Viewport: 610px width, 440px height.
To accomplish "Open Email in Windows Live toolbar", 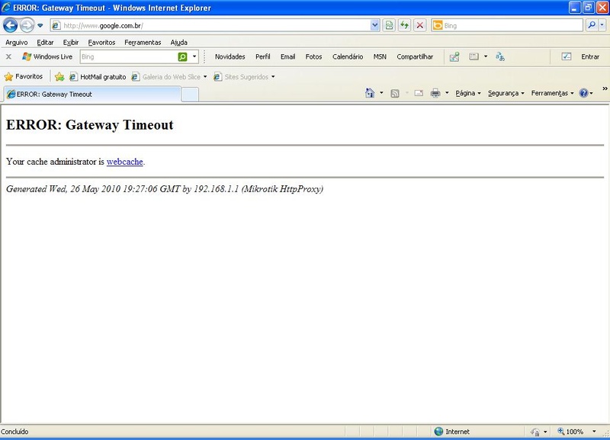I will pyautogui.click(x=288, y=56).
